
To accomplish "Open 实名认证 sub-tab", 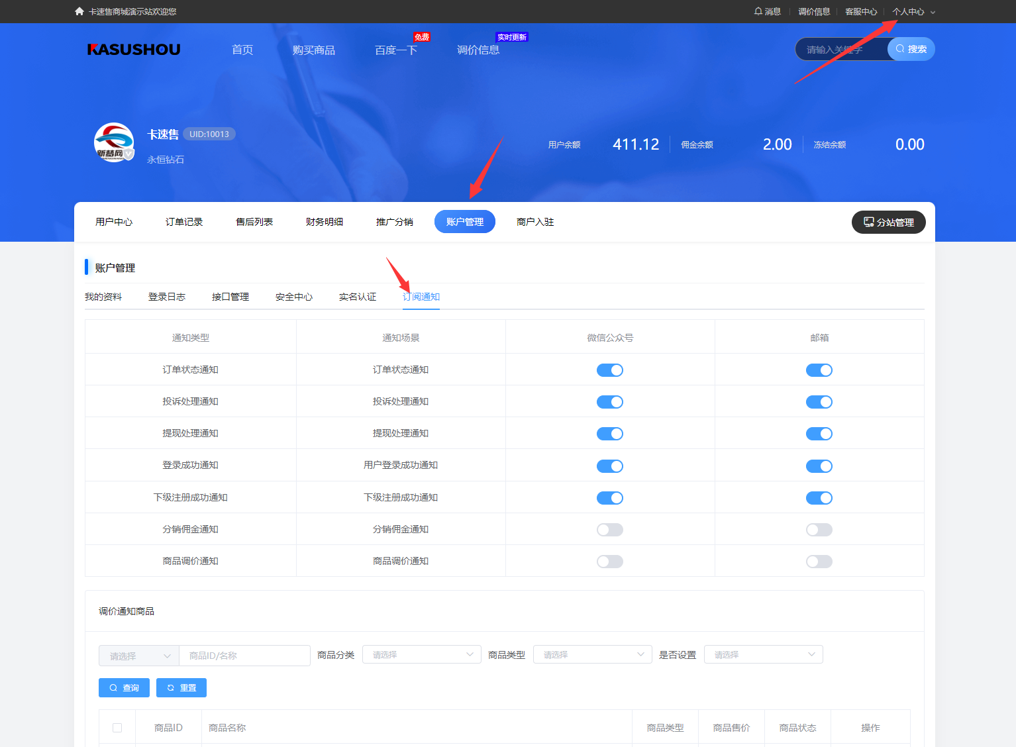I will tap(358, 297).
